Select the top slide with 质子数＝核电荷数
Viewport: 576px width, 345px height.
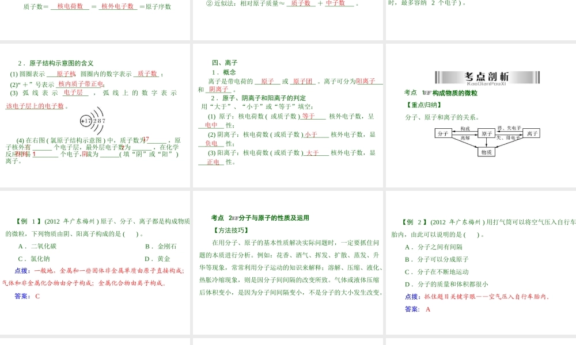point(95,20)
